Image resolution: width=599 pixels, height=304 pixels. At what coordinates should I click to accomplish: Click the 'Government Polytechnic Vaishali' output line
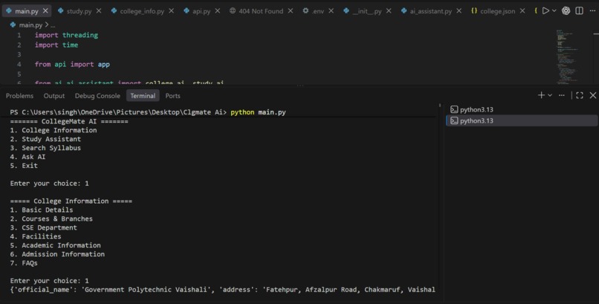pyautogui.click(x=222, y=290)
